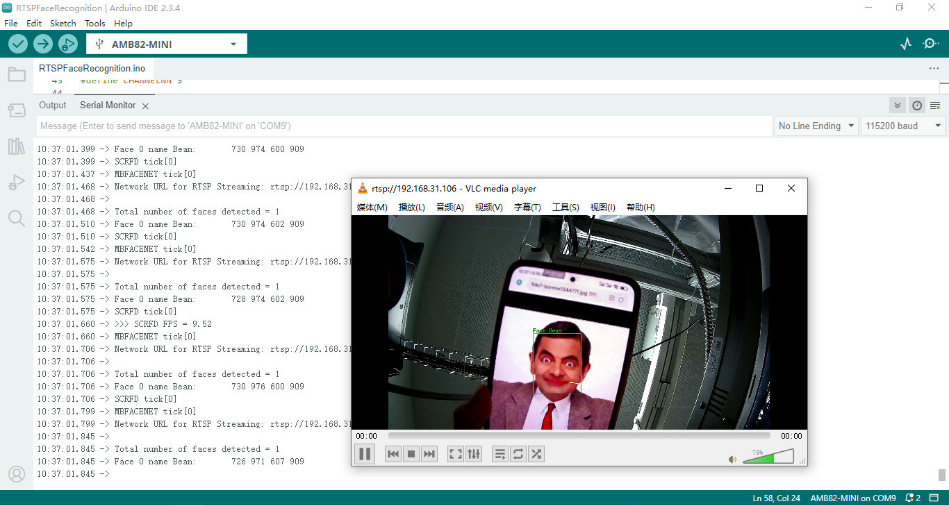Open VLC 播放(L) menu
949x506 pixels.
[412, 207]
